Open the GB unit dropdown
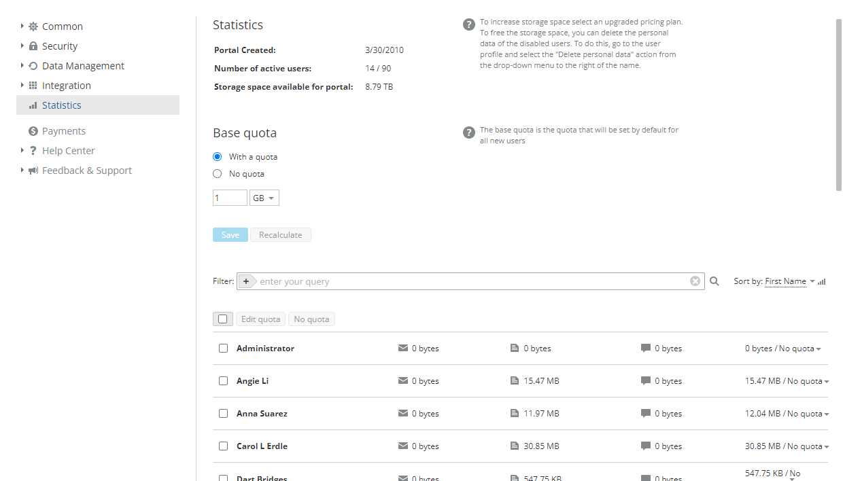The image size is (843, 481). tap(264, 197)
